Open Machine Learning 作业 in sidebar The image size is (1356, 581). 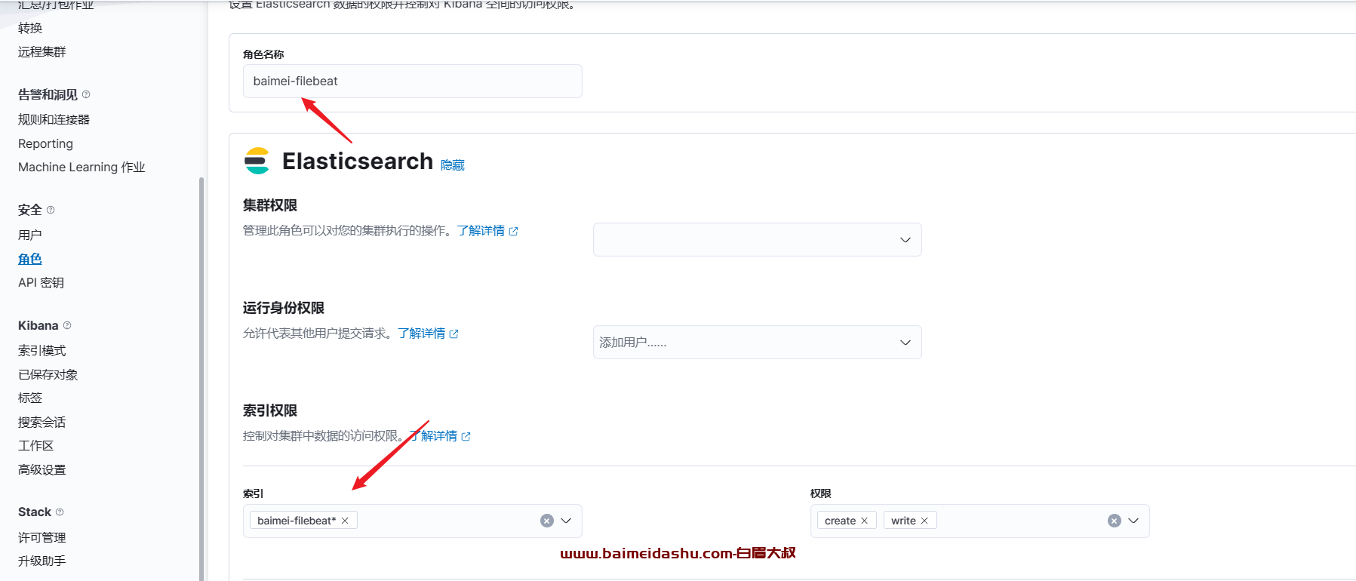point(81,167)
